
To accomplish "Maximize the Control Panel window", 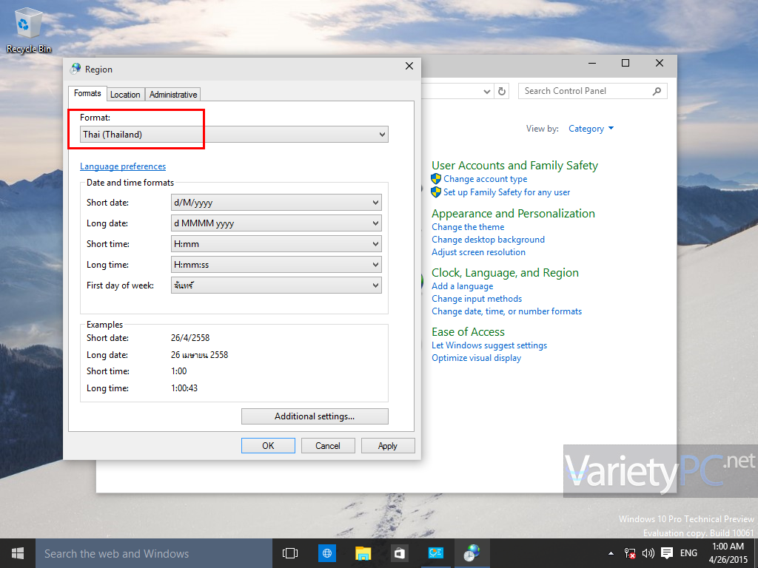I will pos(625,64).
